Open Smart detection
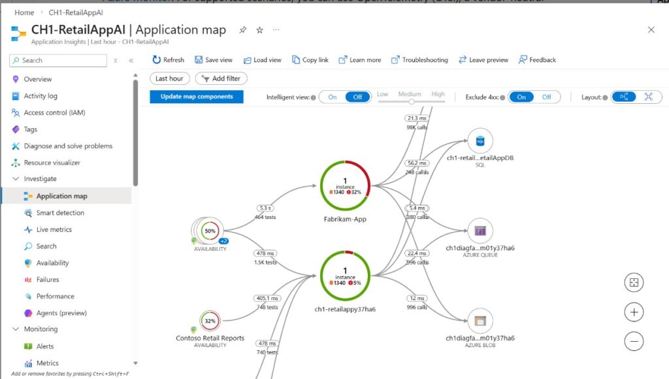Image resolution: width=669 pixels, height=379 pixels. (59, 212)
